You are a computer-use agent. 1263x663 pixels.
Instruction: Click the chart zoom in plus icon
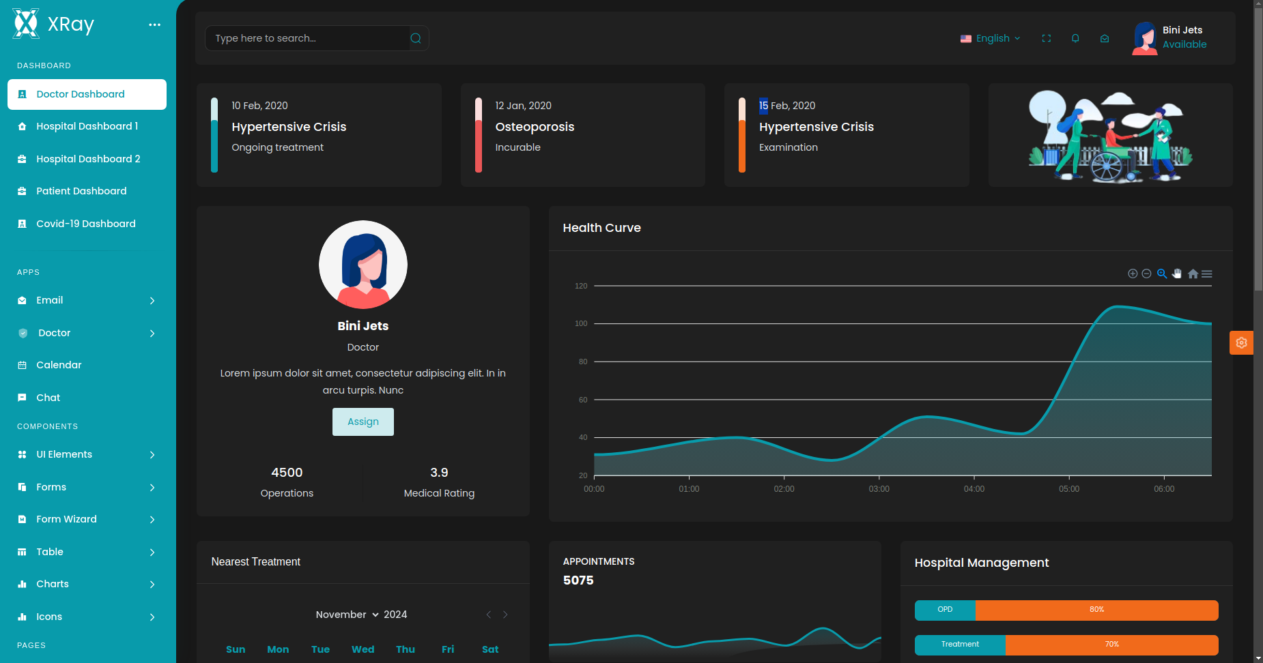pyautogui.click(x=1133, y=274)
